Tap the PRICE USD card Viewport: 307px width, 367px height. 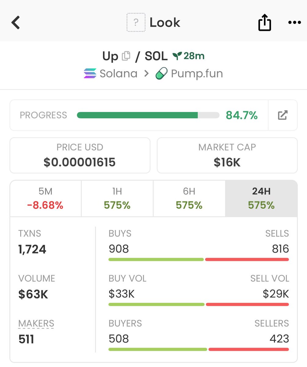coord(80,155)
